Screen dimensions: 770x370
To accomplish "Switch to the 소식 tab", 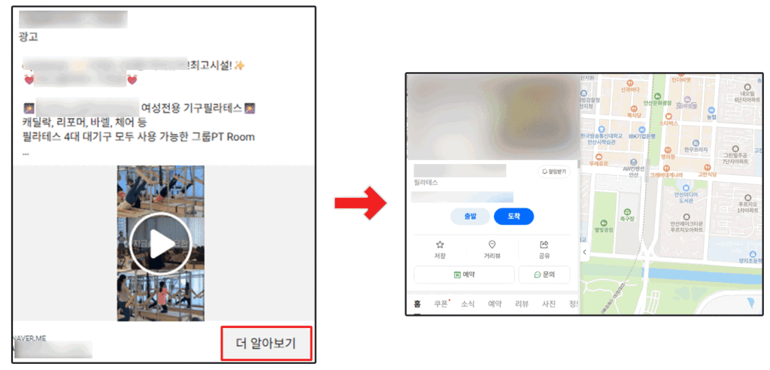I will [468, 304].
